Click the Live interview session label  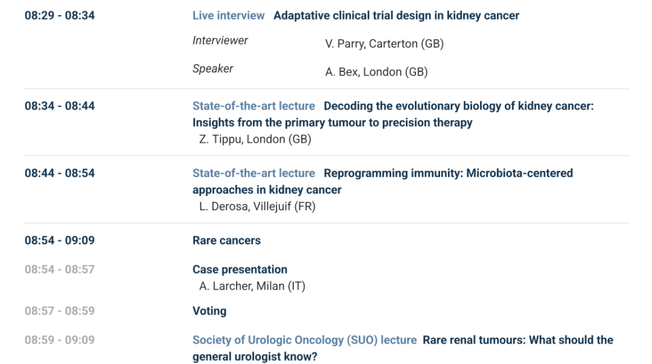click(x=228, y=16)
